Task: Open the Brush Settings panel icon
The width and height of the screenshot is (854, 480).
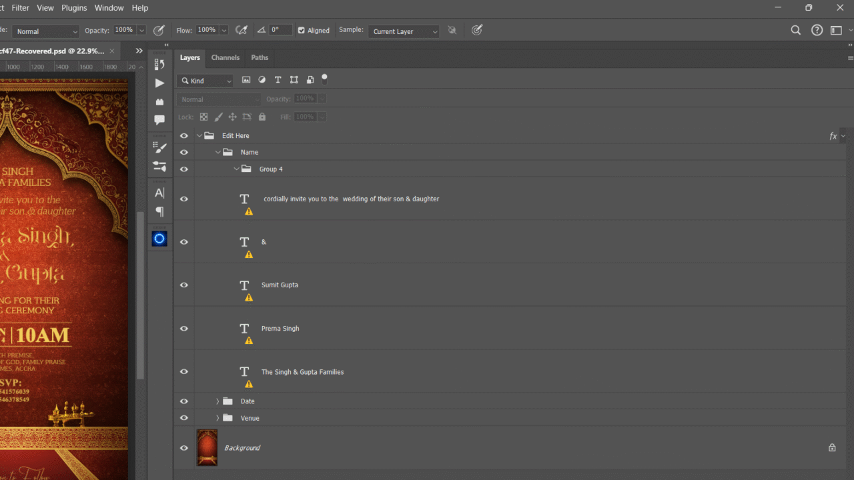Action: [159, 147]
